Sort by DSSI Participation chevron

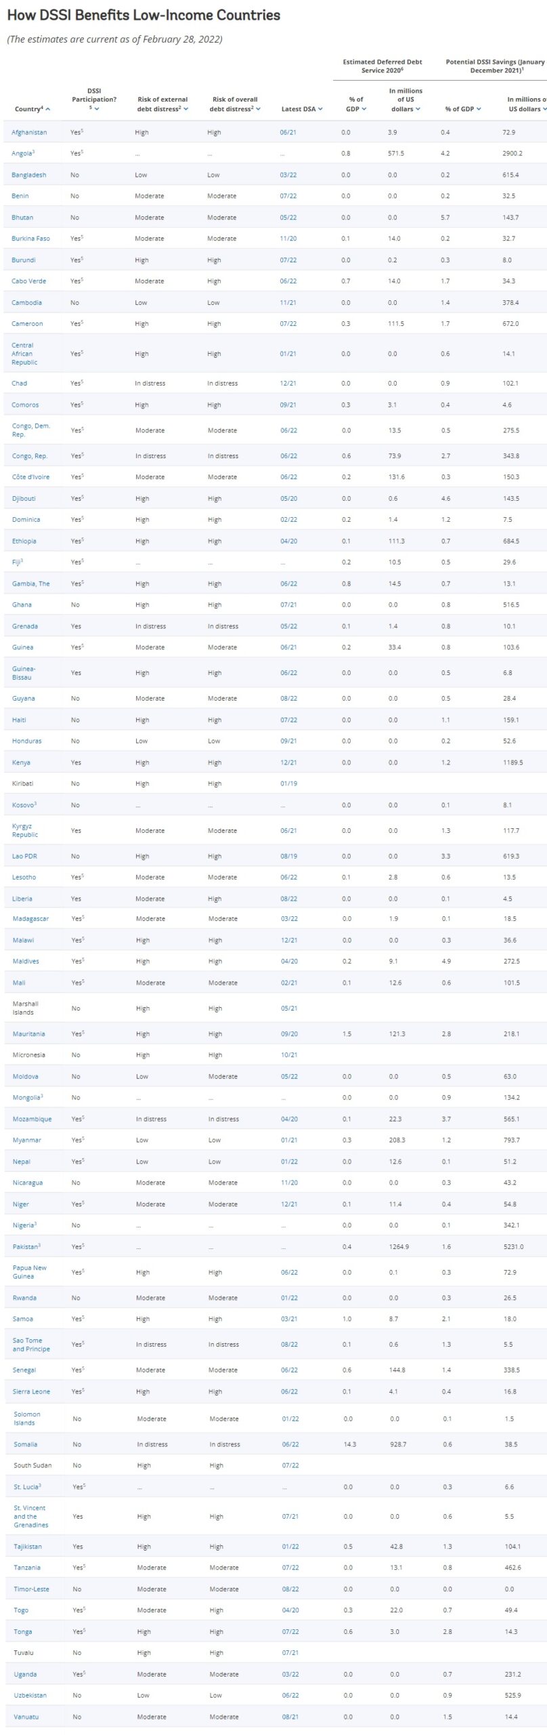coord(97,108)
